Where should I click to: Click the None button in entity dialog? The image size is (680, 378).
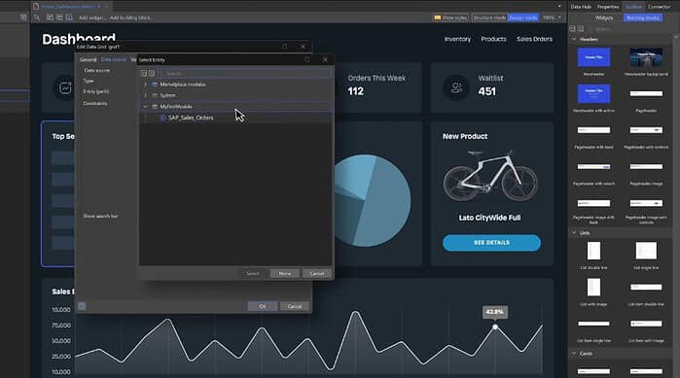284,274
